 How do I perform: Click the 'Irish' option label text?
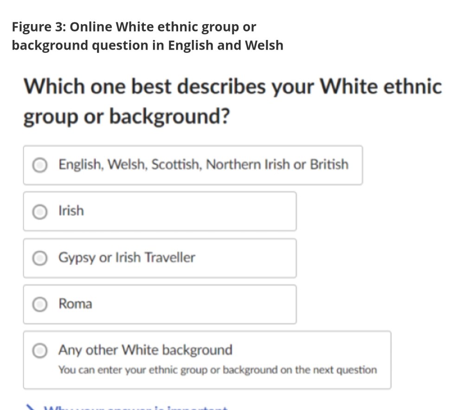(x=71, y=211)
